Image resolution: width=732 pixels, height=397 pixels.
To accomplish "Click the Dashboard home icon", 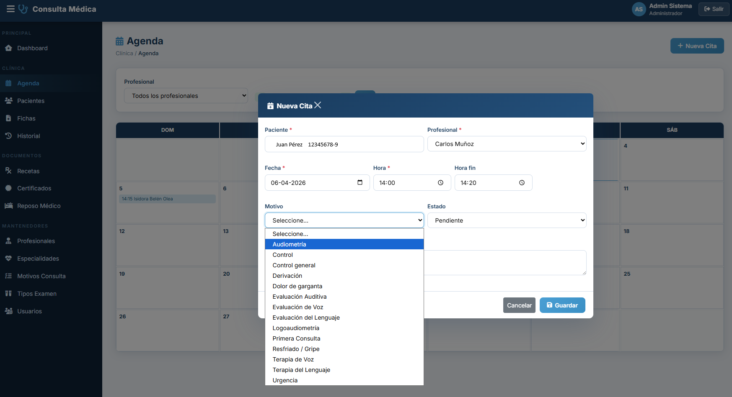I will coord(8,48).
